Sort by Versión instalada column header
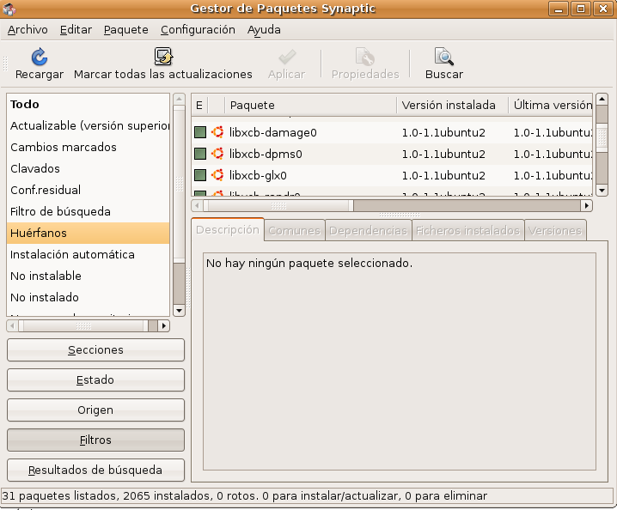The height and width of the screenshot is (510, 617). pyautogui.click(x=452, y=105)
